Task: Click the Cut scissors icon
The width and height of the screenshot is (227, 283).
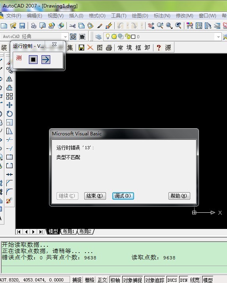Action: [x=72, y=26]
